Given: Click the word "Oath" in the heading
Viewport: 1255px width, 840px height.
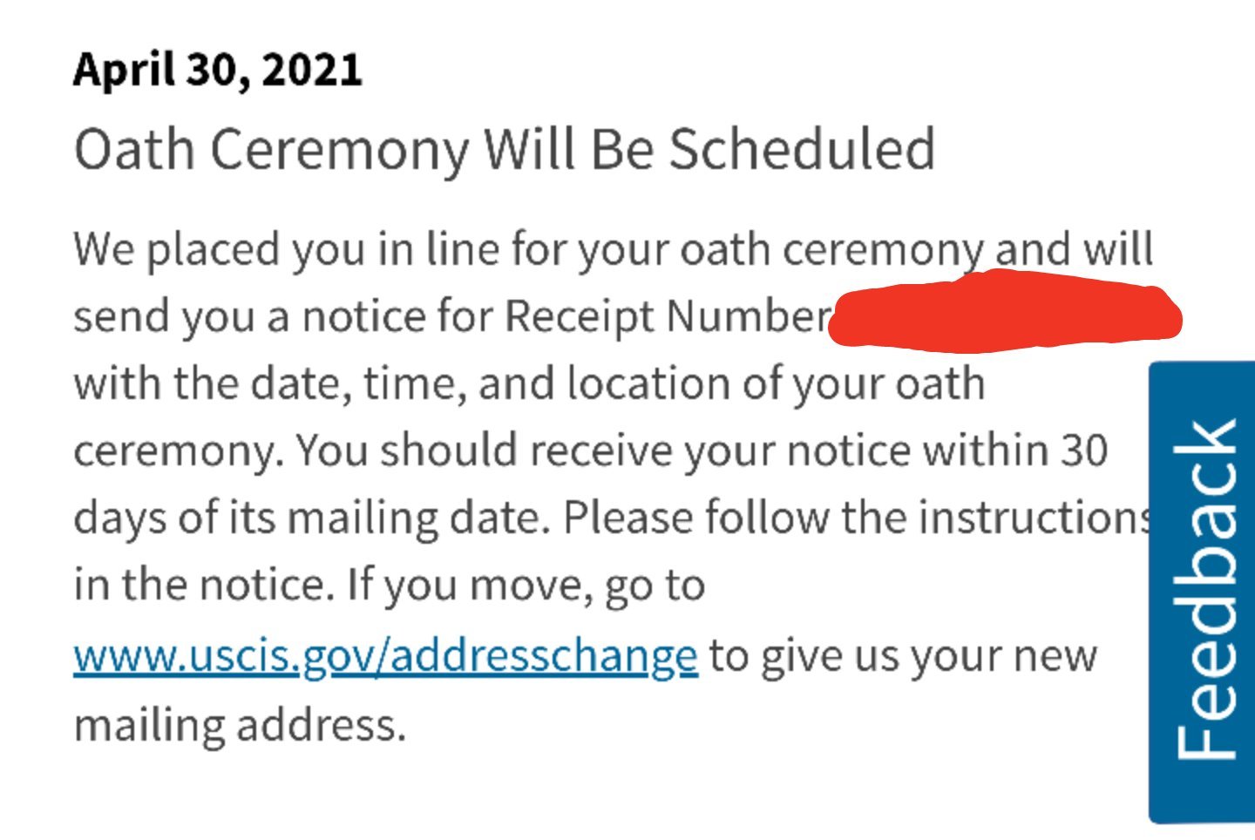Looking at the screenshot, I should pos(134,149).
